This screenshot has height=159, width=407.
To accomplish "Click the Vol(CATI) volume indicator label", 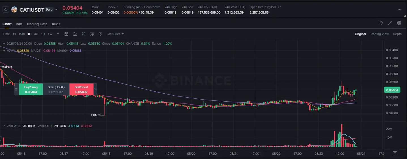I will point(13,126).
